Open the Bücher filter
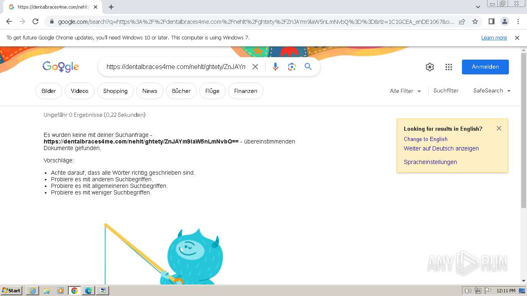Screen dimensions: 527x296 point(181,91)
